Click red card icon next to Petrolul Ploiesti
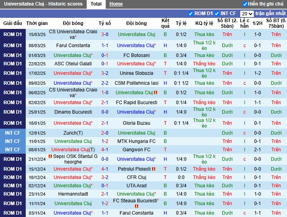Viewport: 287px width, 217px height. (x=154, y=169)
